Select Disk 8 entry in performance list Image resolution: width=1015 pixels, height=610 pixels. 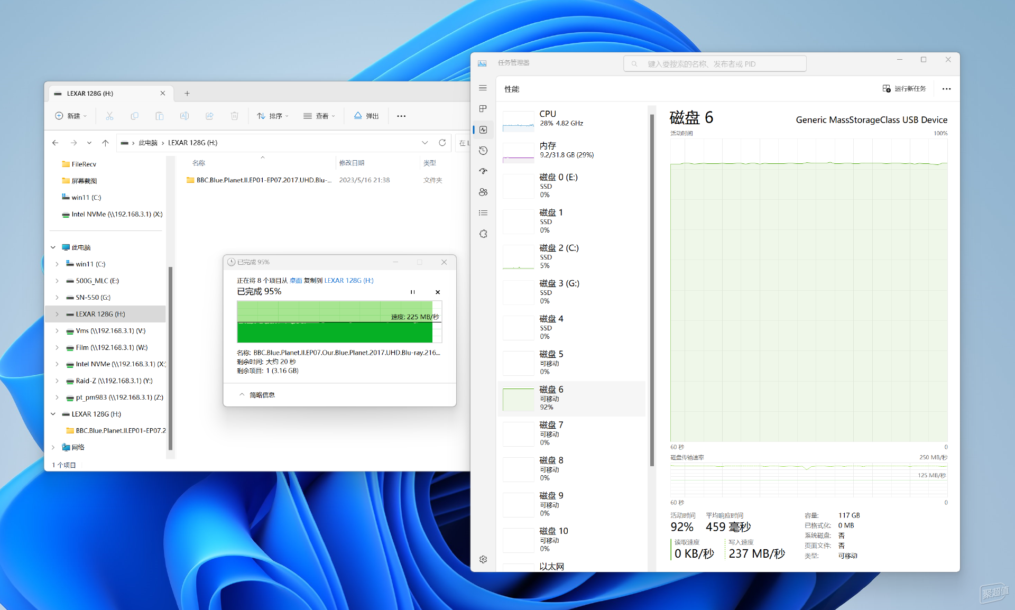tap(571, 469)
